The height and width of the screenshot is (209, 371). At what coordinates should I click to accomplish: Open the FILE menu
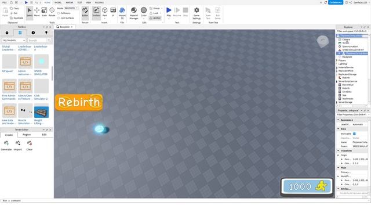click(5, 2)
